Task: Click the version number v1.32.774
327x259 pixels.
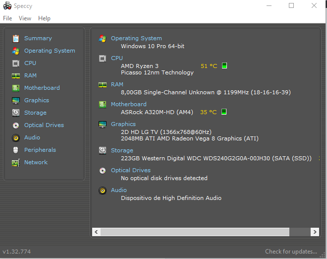Action: click(17, 252)
